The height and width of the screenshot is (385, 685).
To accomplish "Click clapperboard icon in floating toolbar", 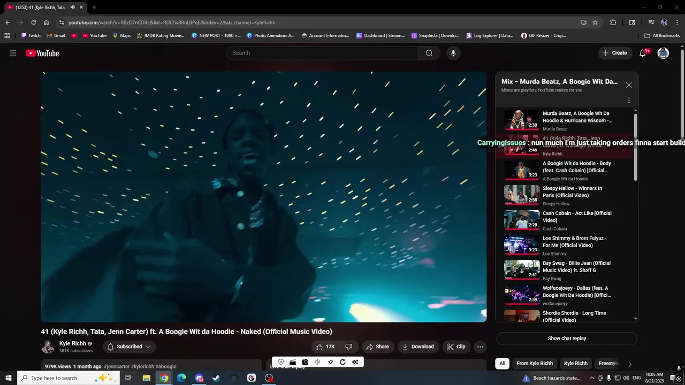I will pos(293,362).
